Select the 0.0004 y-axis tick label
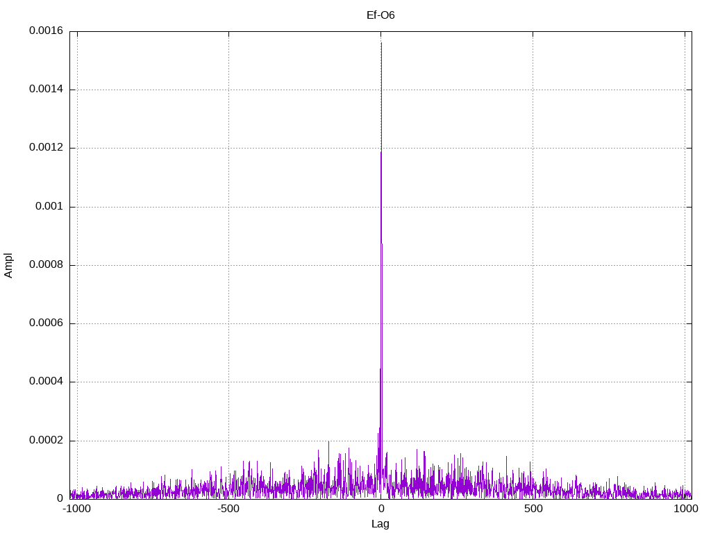 click(x=46, y=382)
